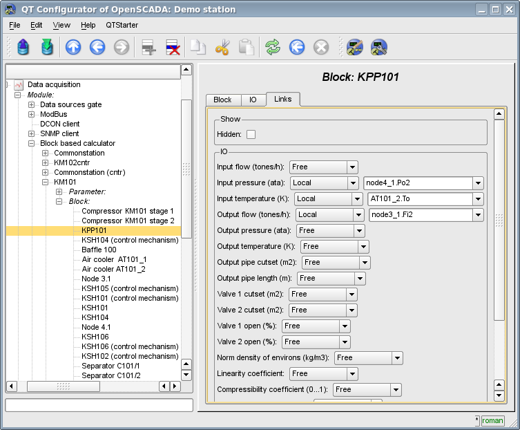Switch to the Block tab
Image resolution: width=520 pixels, height=430 pixels.
tap(222, 100)
